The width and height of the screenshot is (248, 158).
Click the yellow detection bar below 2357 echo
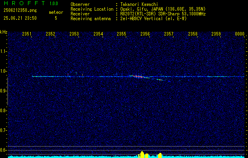click(160, 155)
